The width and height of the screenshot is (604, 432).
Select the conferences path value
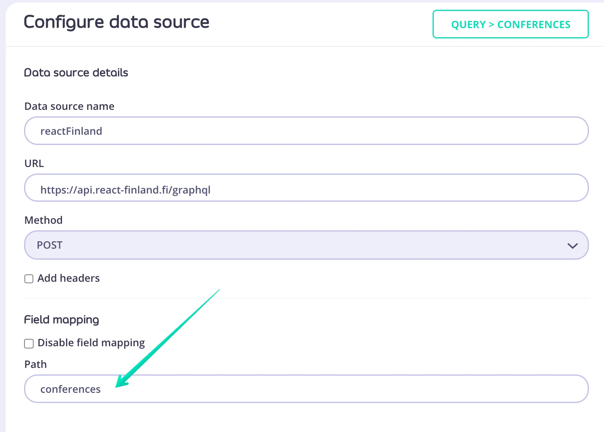[70, 389]
